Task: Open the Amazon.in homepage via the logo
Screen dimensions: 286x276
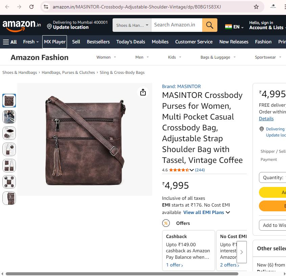Action: [x=20, y=24]
